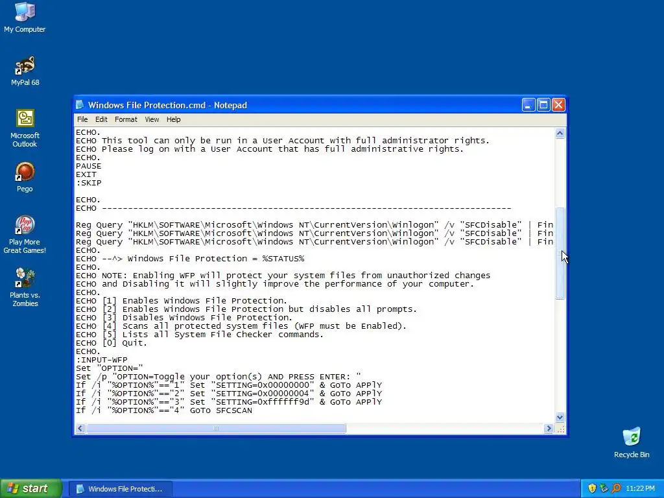The image size is (664, 498).
Task: Click the line 'ECHO [0] Quit.'
Action: [x=112, y=343]
